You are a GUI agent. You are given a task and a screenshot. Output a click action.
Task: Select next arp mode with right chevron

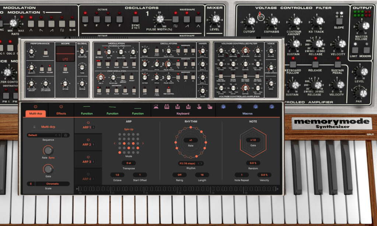[143, 143]
